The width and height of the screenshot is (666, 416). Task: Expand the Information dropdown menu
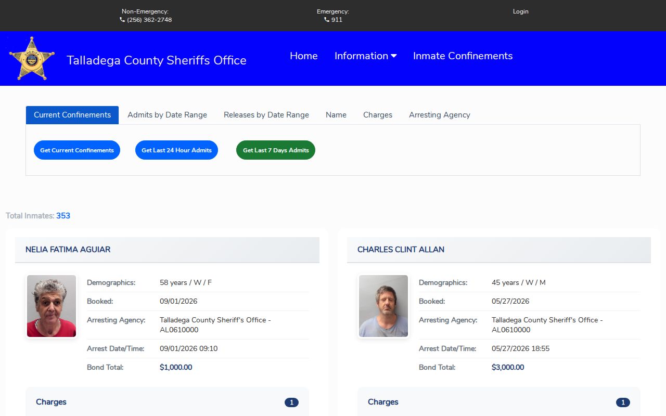point(365,56)
